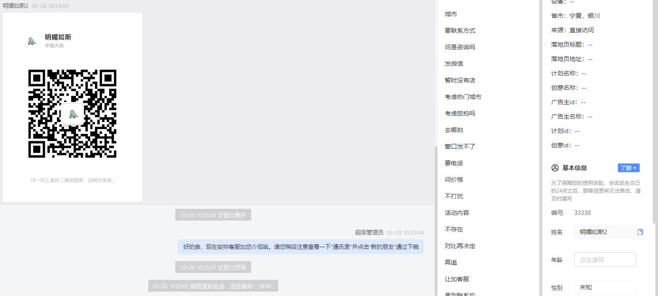Select the quick reply 再追
The width and height of the screenshot is (658, 296).
[451, 262]
